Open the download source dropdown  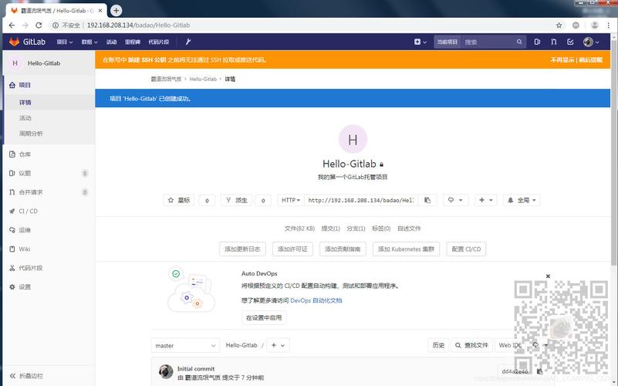click(x=455, y=200)
